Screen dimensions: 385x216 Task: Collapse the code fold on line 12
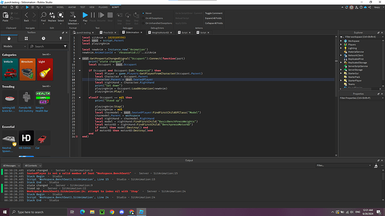[80, 71]
